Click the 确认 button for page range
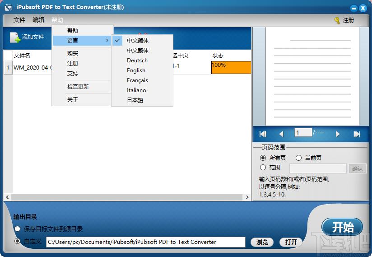The image size is (372, 257). 357,168
